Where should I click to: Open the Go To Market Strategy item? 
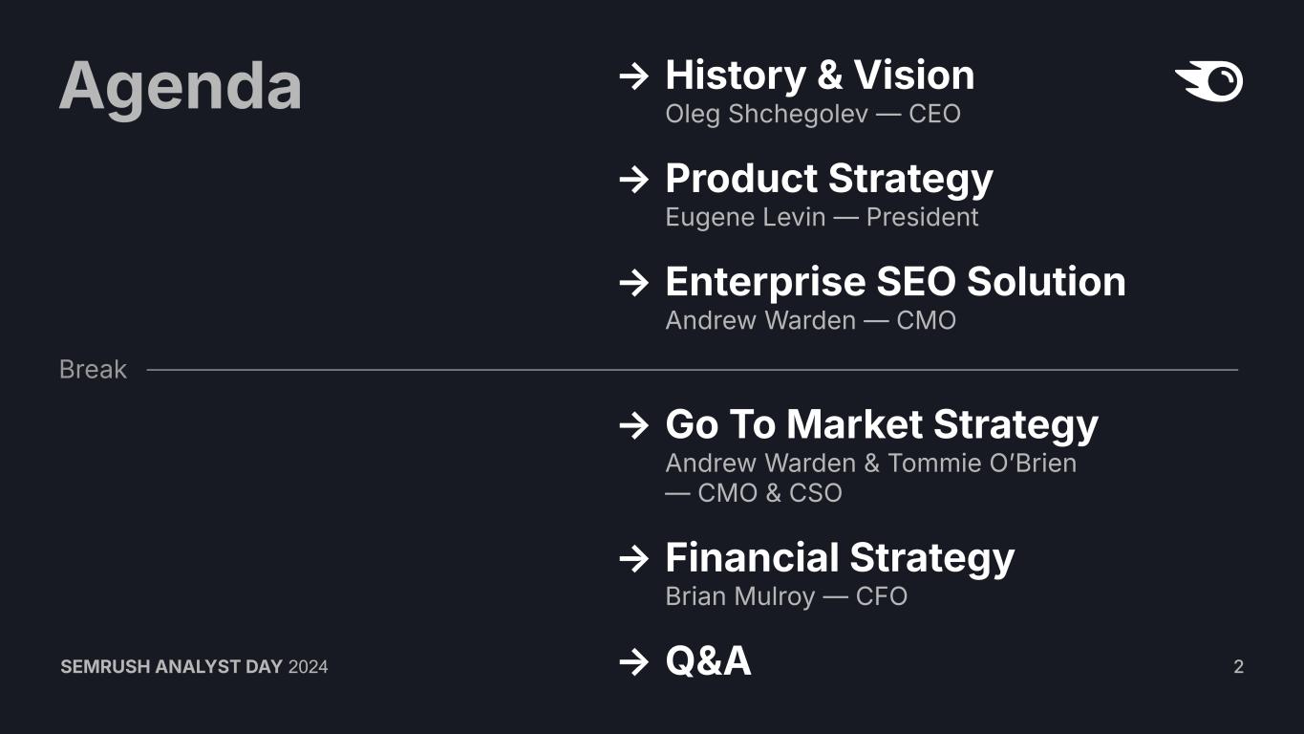pos(882,424)
